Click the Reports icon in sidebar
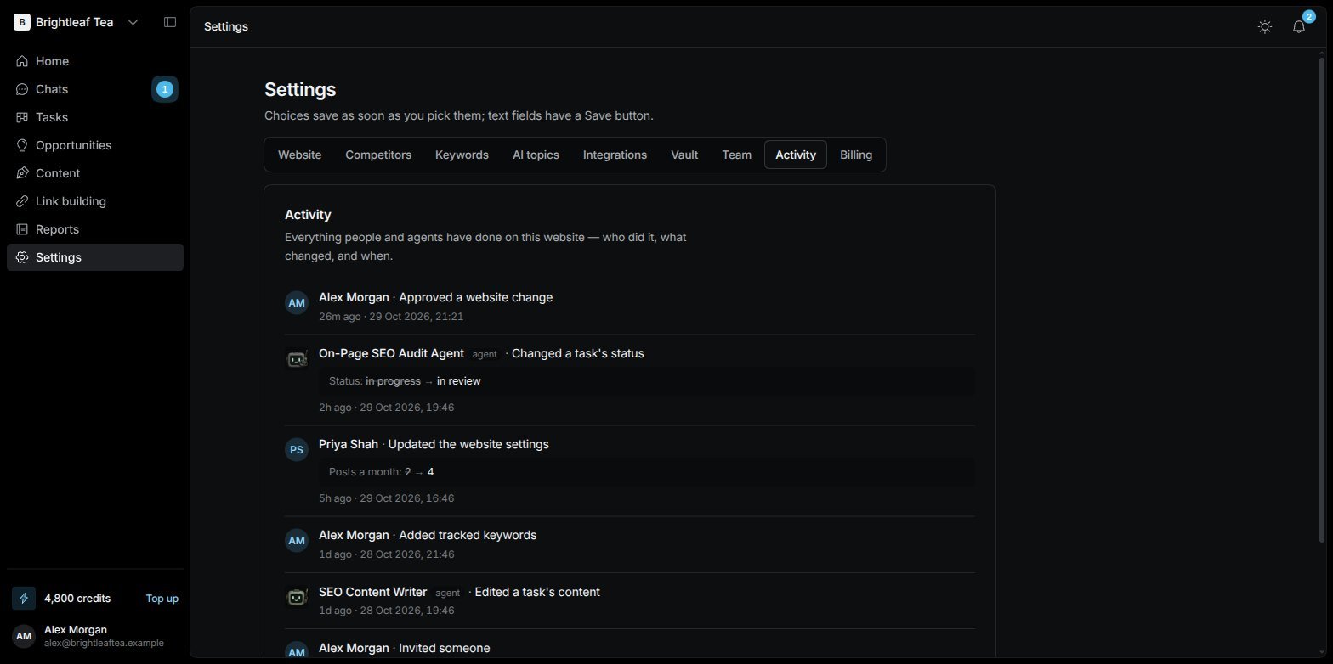Image resolution: width=1333 pixels, height=664 pixels. point(22,229)
